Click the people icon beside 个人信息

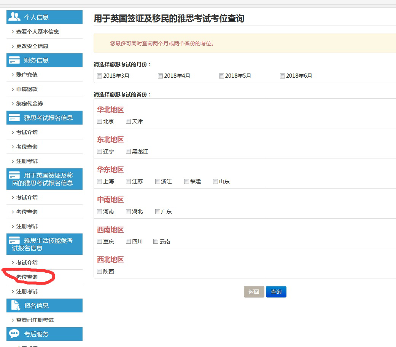coord(14,17)
